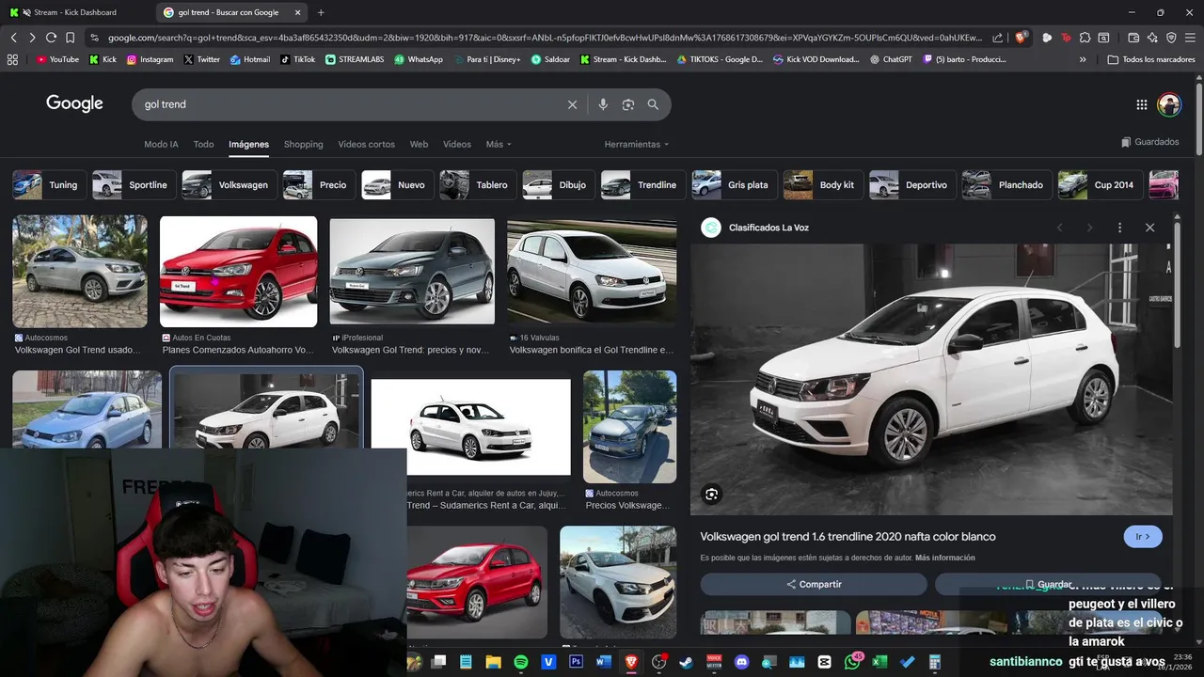Open the 16 Valvulas white Gol image

592,272
